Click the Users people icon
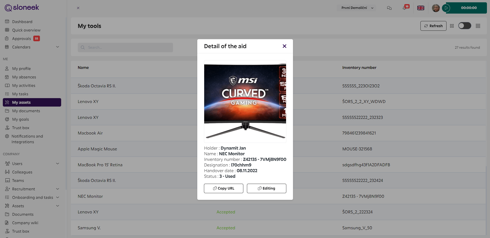490x238 pixels. click(x=7, y=164)
